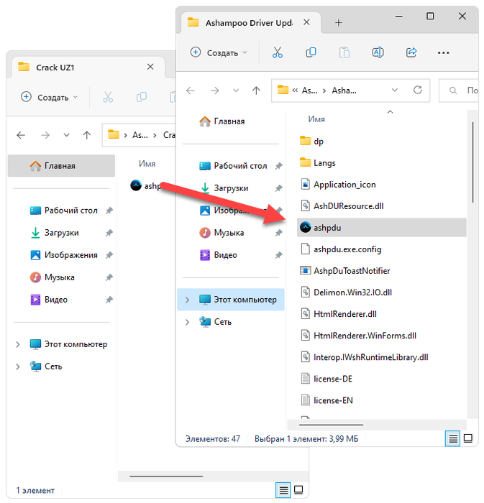Go forward in Crack UZ1 window
This screenshot has width=484, height=503.
pos(45,135)
